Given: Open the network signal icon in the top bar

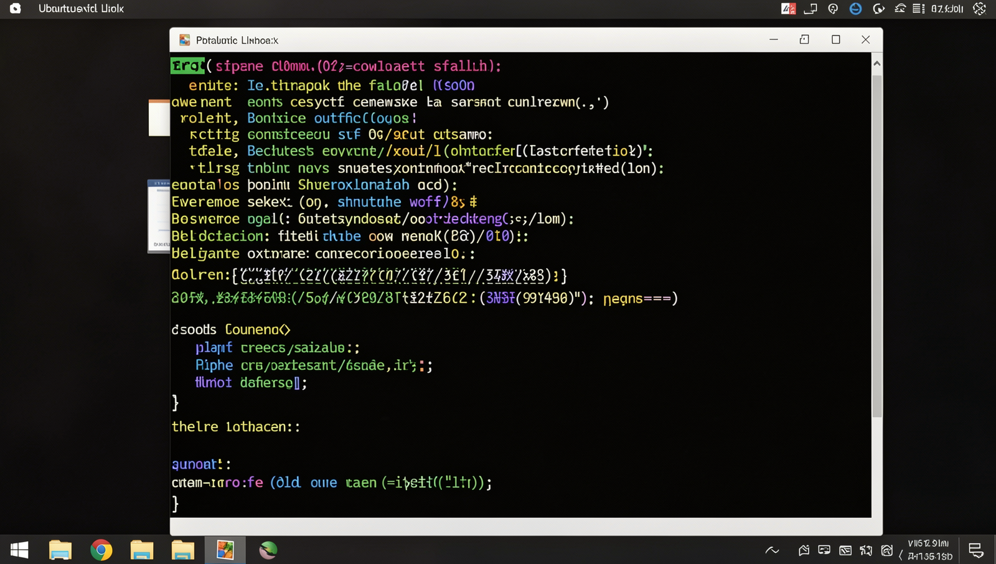Looking at the screenshot, I should tap(900, 9).
